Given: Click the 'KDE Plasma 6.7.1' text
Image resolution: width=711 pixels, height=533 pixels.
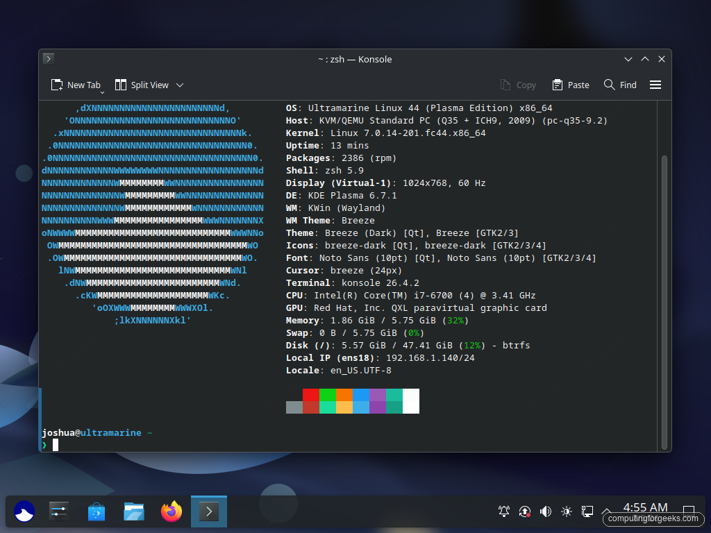Looking at the screenshot, I should (x=352, y=195).
